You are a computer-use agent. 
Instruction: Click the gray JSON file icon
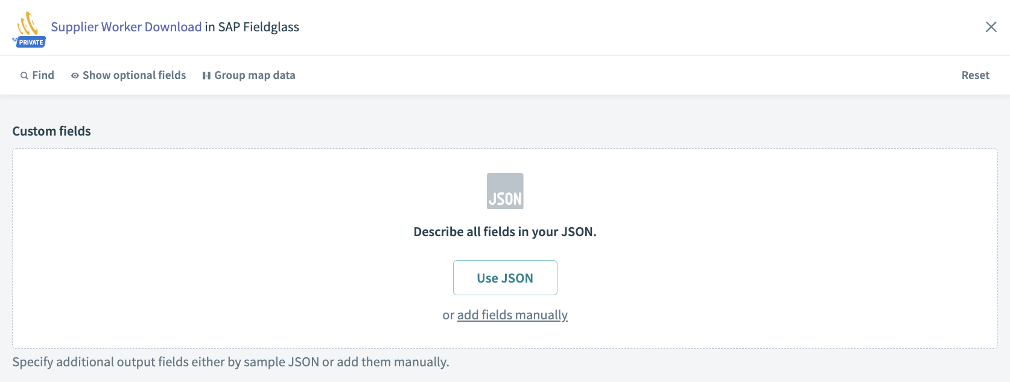click(x=505, y=191)
